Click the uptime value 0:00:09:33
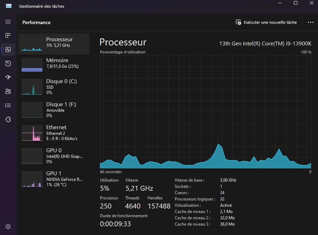The image size is (318, 235). tap(115, 224)
